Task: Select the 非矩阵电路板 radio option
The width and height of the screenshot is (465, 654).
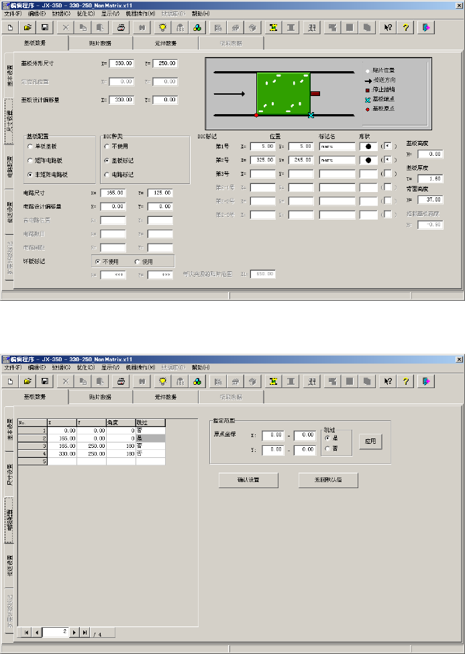Action: coord(30,175)
